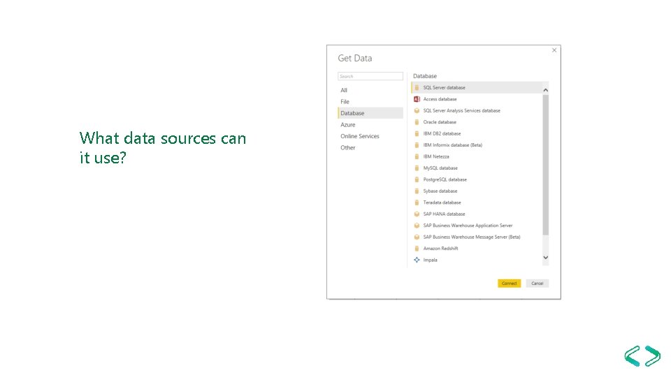Select 'SAP HANA database' text
This screenshot has height=377, width=671.
[445, 214]
